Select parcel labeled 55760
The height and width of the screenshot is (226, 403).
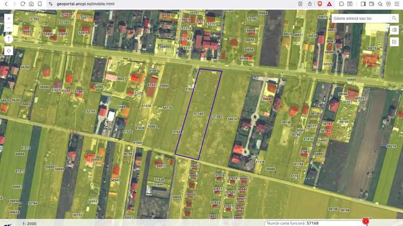click(x=252, y=19)
